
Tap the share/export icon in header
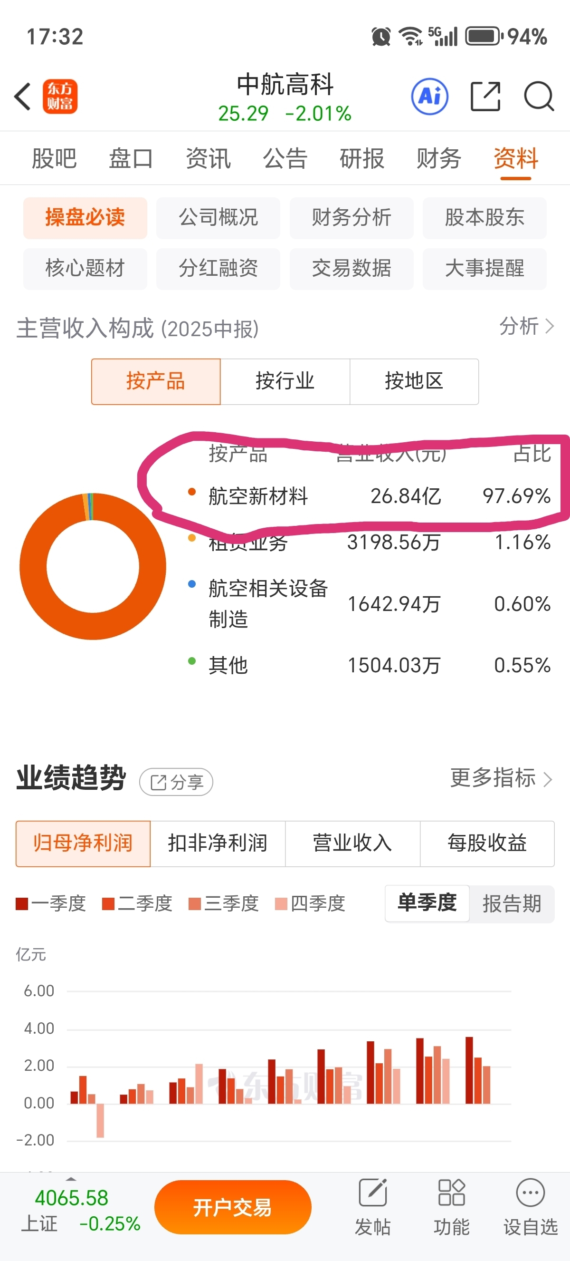pos(485,97)
